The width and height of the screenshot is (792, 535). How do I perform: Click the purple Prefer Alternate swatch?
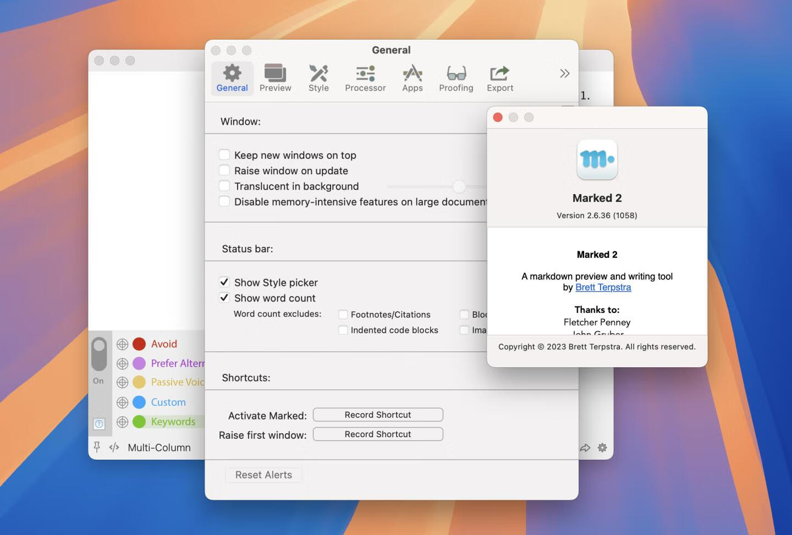point(139,363)
